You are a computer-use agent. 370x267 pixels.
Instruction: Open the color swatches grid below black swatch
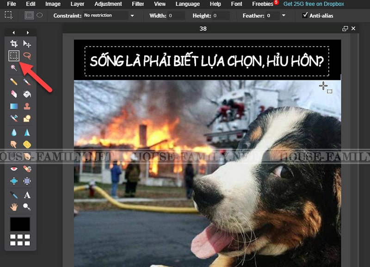[20, 240]
